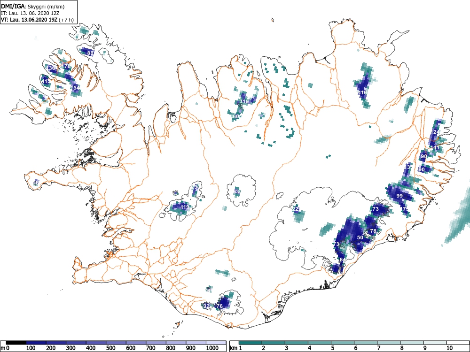470x352 pixels.
Task: Click the '136' value in the Westfjords
Action: (51, 68)
